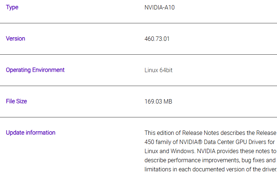Viewport: 277px width, 175px height.
Task: Select the 169.03 MB size value
Action: coord(158,101)
